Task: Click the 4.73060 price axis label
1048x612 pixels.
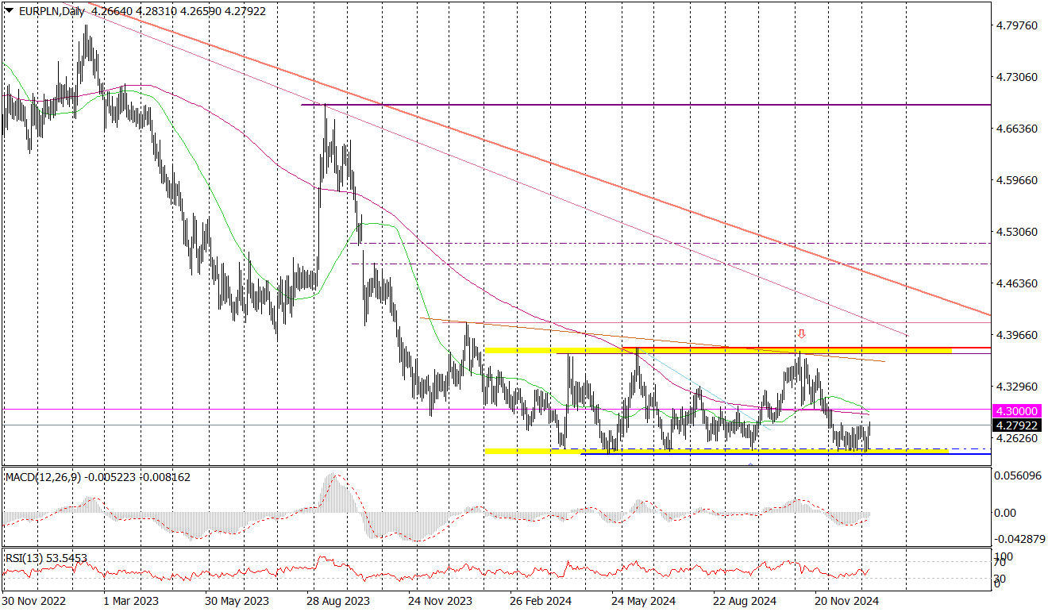Action: pyautogui.click(x=1017, y=77)
